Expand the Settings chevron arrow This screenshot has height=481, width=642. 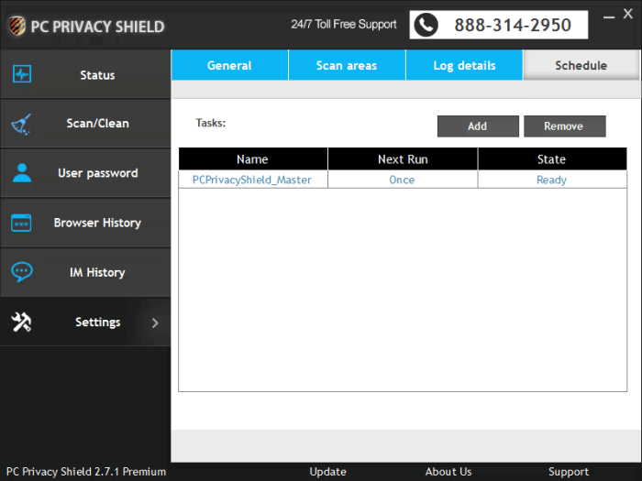[x=155, y=322]
